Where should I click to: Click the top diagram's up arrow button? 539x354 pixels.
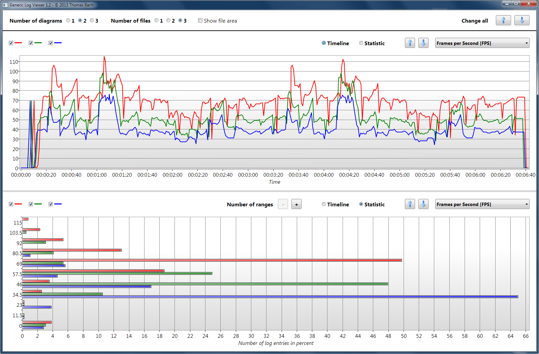click(x=410, y=43)
